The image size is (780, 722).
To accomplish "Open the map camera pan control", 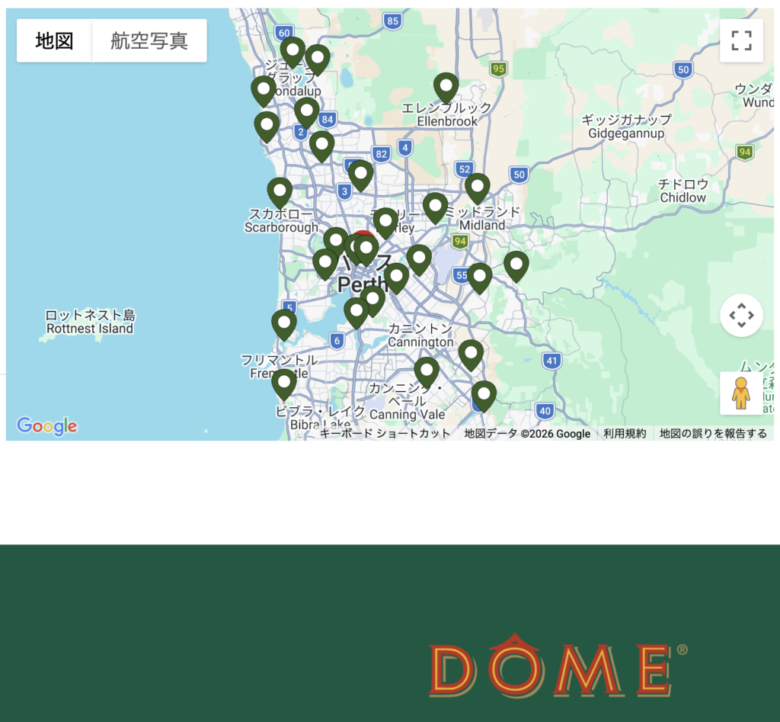I will [741, 315].
